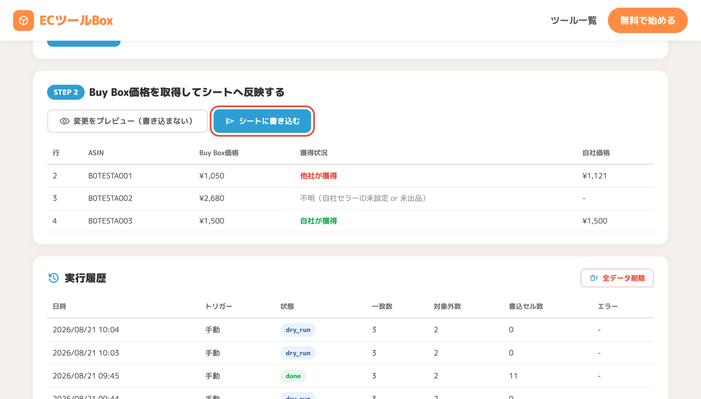Select the B0TESTA001 ASIN row
This screenshot has height=399, width=701.
coord(350,176)
